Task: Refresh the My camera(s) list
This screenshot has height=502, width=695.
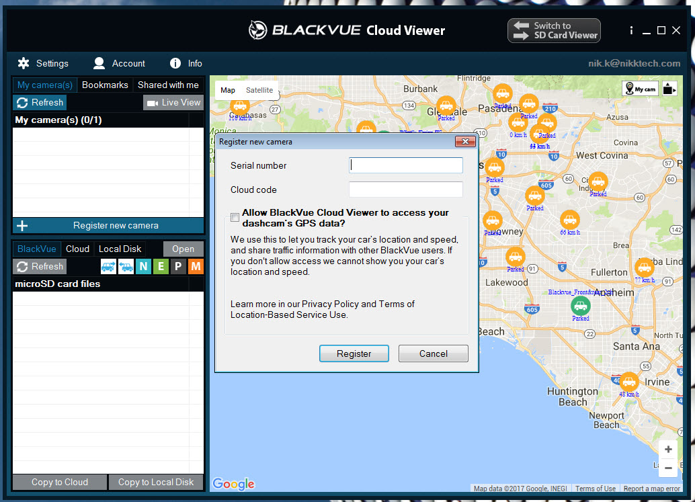Action: point(40,102)
